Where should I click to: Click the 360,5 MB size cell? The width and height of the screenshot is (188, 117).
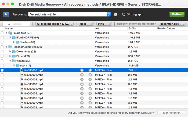[134, 56]
